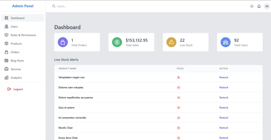Click the red logout arrow icon
Viewport: 271px width, 140px height.
point(9,89)
